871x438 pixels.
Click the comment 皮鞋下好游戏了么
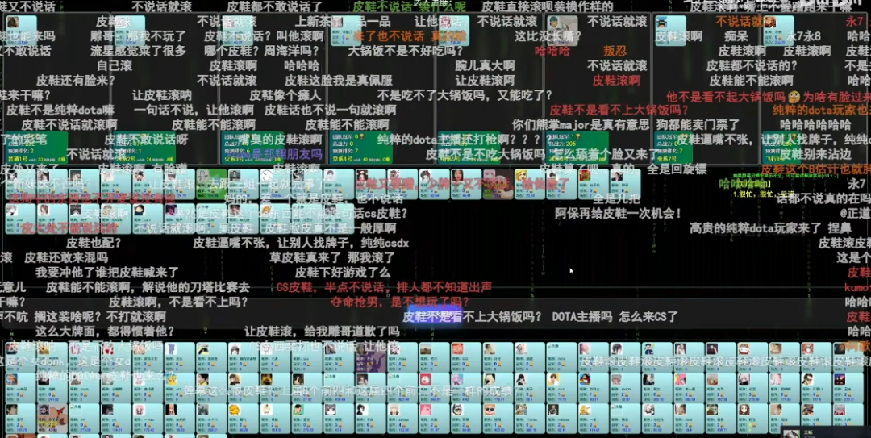point(342,273)
